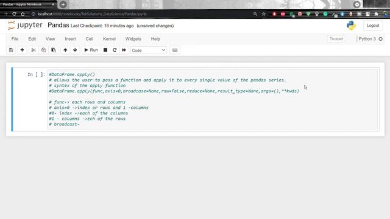Click the browser zoom magnifier icon
The width and height of the screenshot is (390, 219).
[255, 14]
